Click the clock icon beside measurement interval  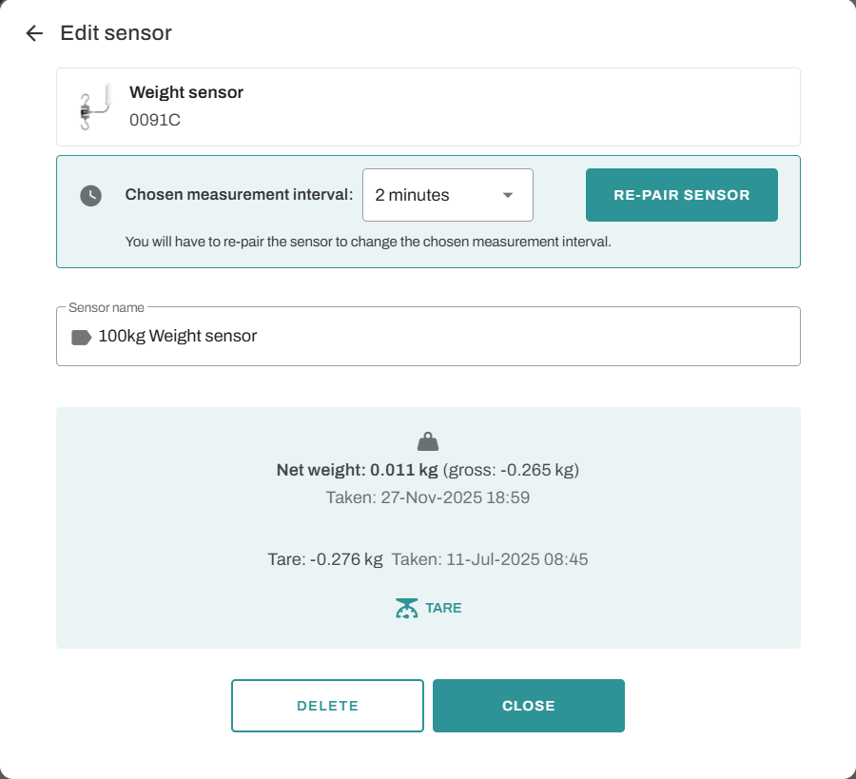tap(90, 195)
